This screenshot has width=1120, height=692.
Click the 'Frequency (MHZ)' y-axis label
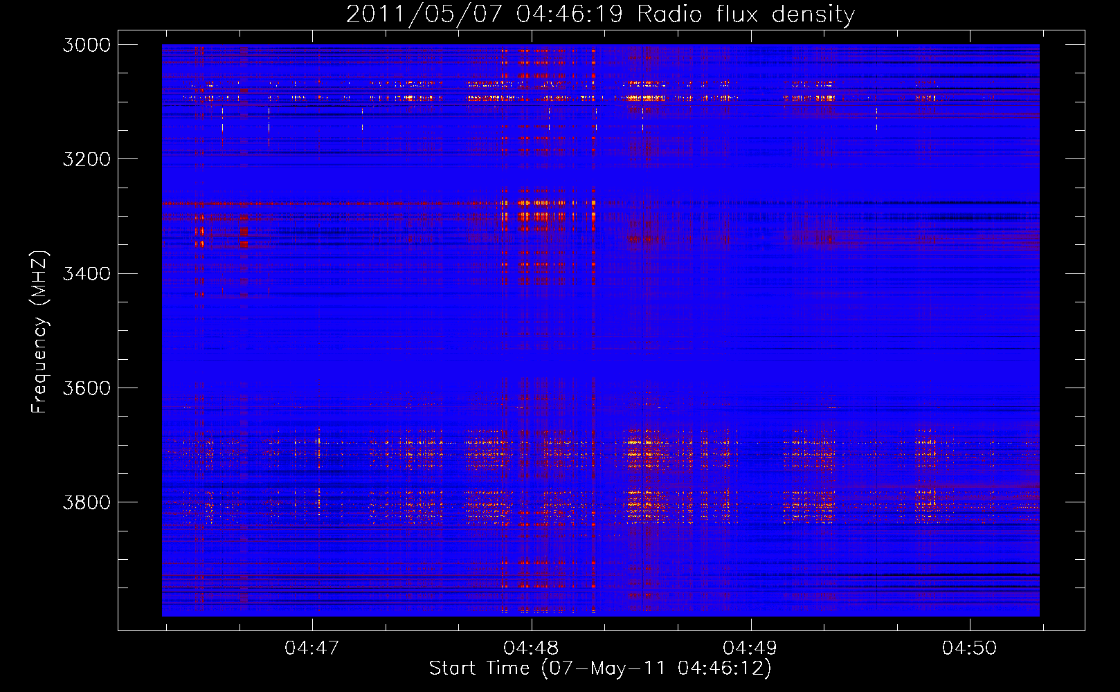39,332
